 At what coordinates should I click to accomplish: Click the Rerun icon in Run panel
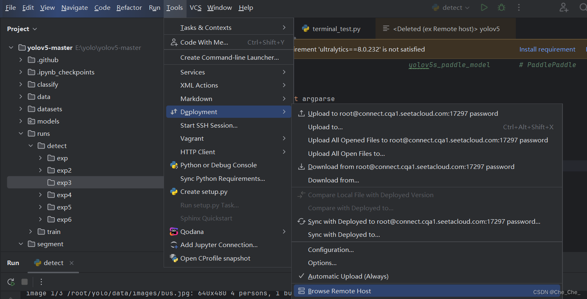[x=11, y=282]
